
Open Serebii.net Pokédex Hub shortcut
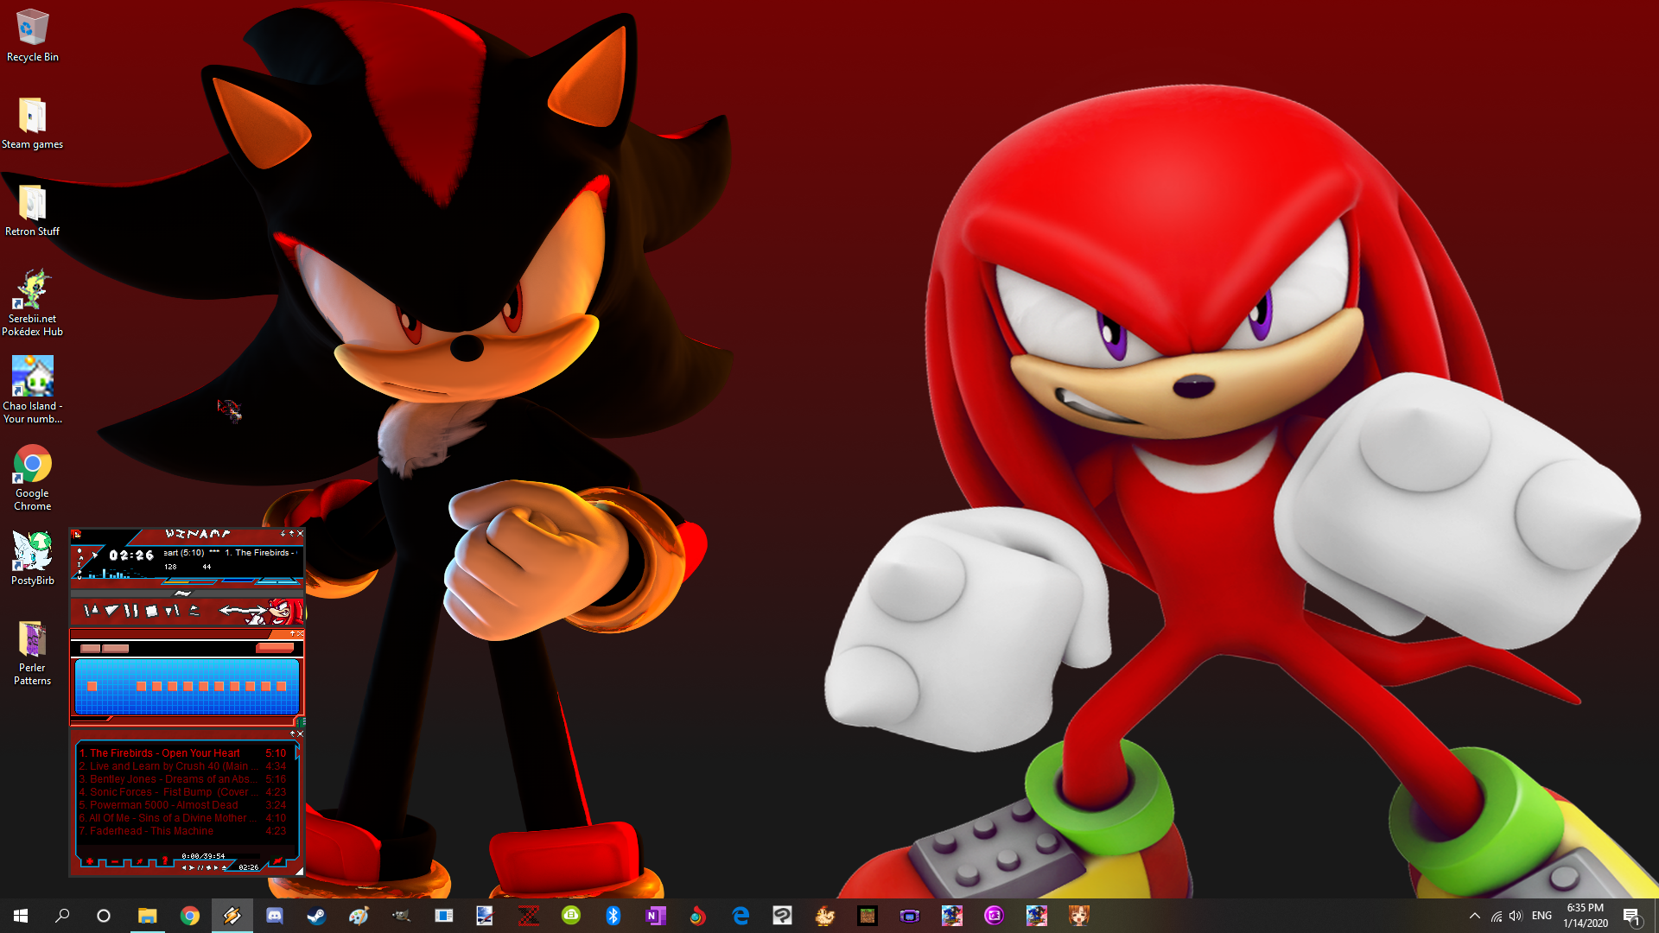(x=32, y=302)
